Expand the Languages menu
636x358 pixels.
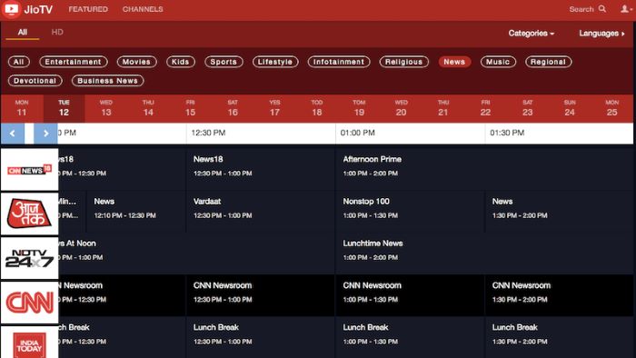coord(601,34)
